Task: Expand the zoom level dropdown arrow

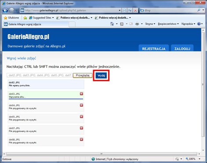Action: click(200, 159)
